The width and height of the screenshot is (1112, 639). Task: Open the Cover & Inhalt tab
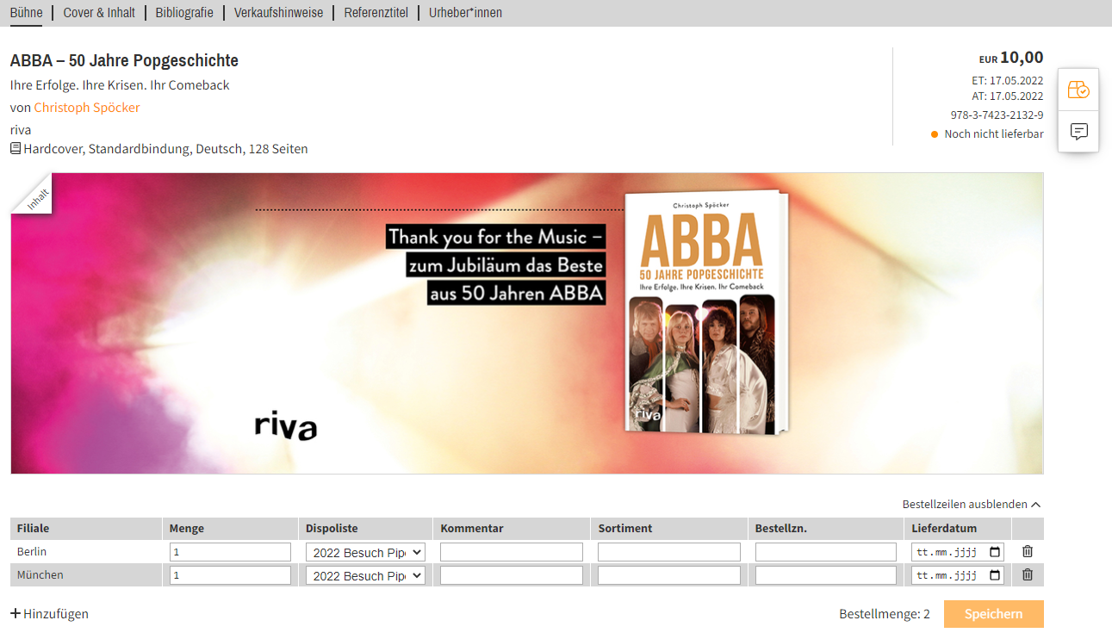99,13
